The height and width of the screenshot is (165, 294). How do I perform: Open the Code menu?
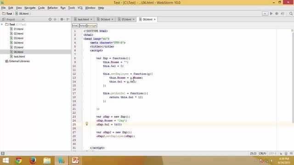point(41,8)
